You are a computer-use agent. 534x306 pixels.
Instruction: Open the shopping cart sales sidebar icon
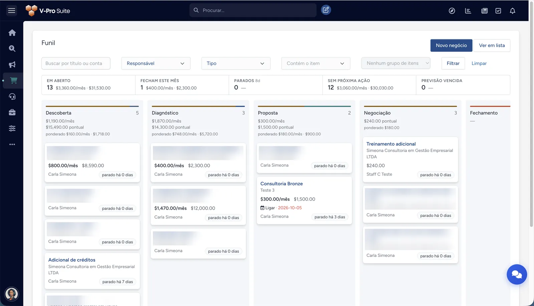pyautogui.click(x=13, y=80)
